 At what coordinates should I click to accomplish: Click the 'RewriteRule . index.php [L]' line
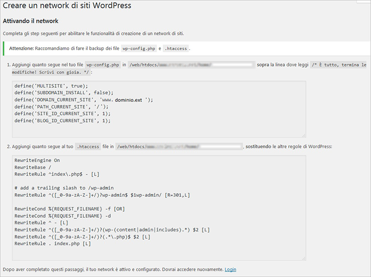[53, 243]
